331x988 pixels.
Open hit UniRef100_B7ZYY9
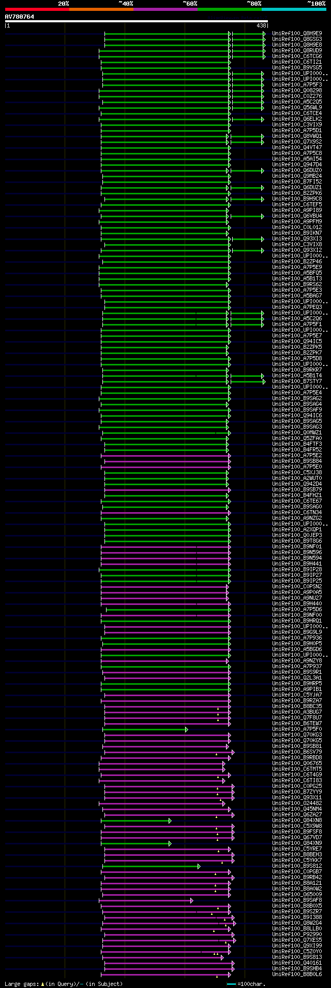coord(297,792)
